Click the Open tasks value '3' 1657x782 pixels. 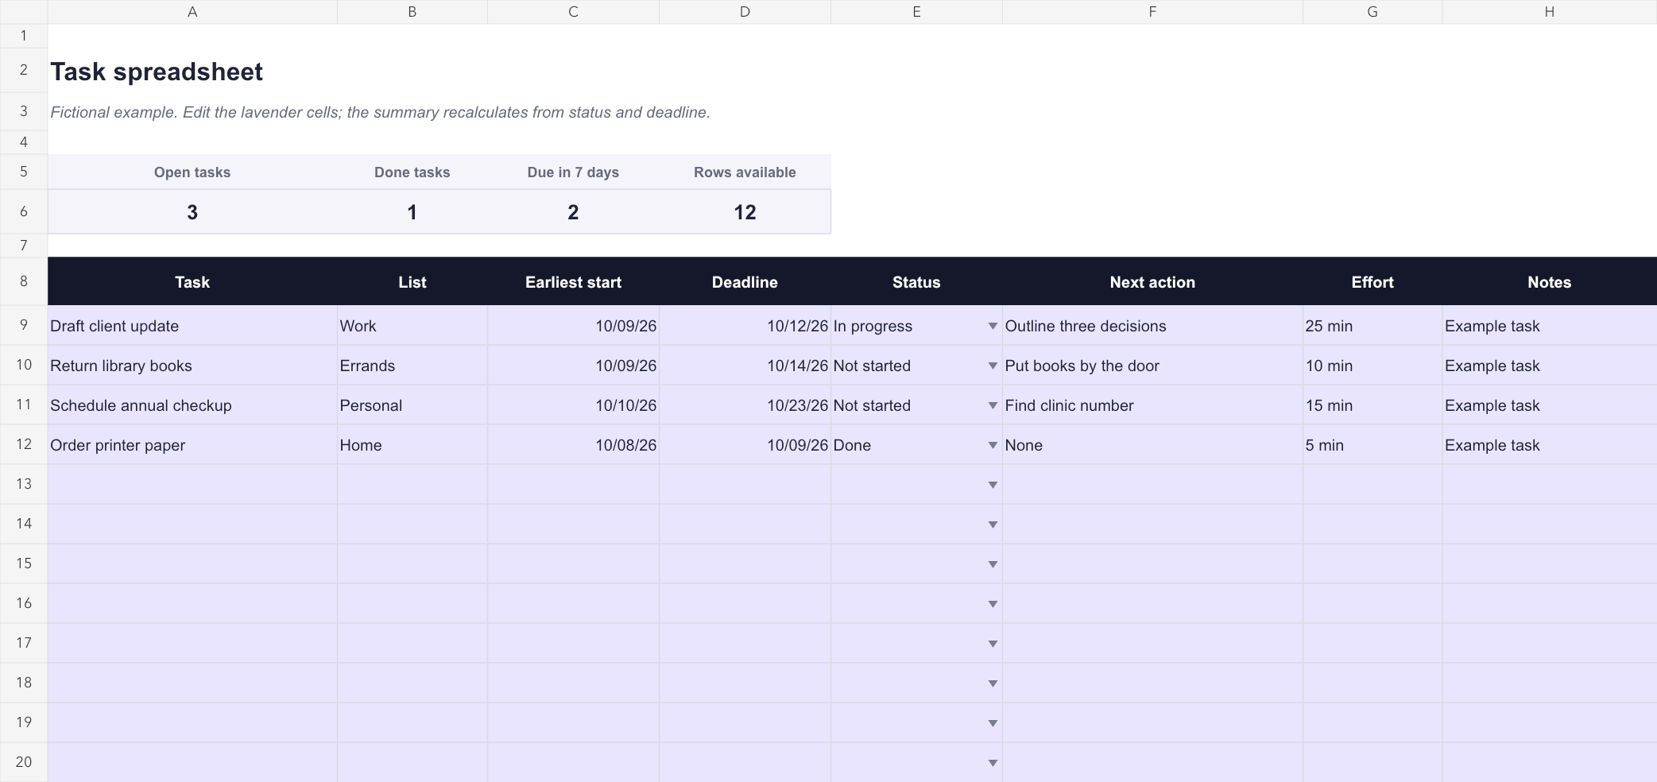(x=192, y=212)
